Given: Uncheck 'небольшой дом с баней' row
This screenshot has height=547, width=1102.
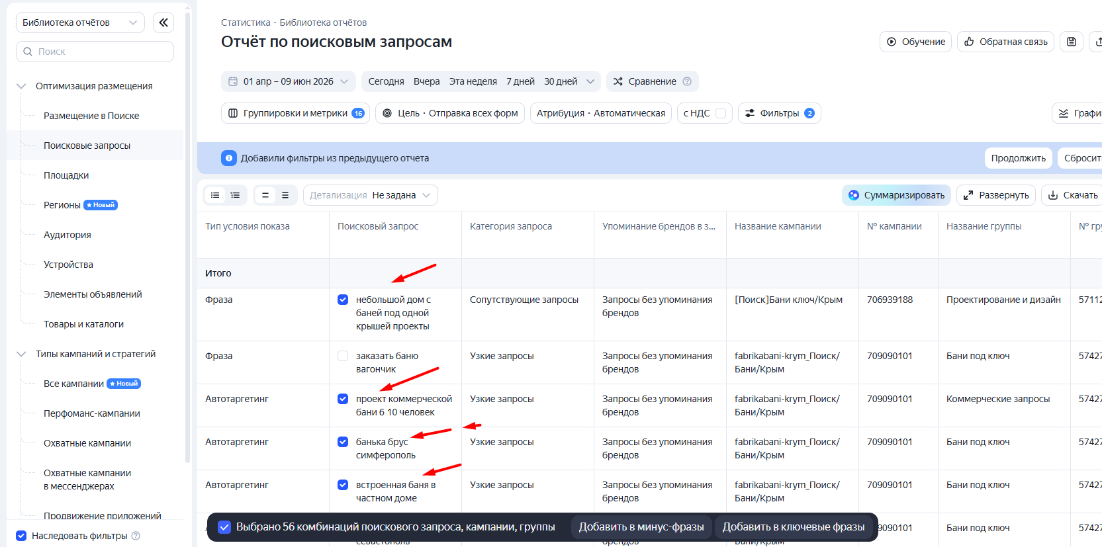Looking at the screenshot, I should click(x=343, y=300).
